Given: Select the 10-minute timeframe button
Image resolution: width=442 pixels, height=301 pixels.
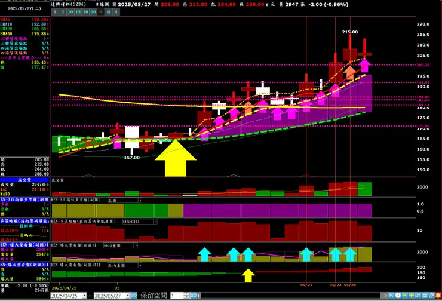Looking at the screenshot, I should (70, 12).
